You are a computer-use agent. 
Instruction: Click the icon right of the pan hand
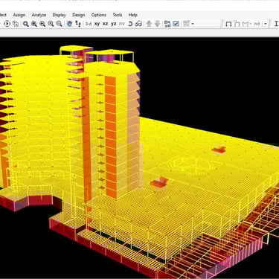coord(78,24)
